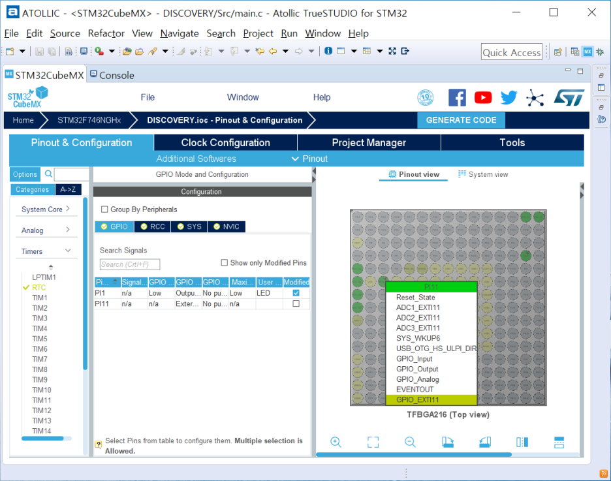Switch to System view
Viewport: 611px width, 481px height.
tap(483, 174)
